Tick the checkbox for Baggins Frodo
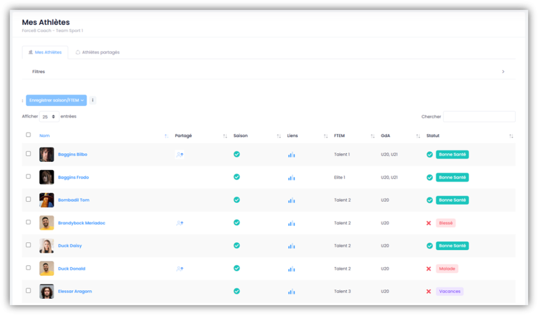Viewport: 538px width, 315px height. (x=28, y=176)
